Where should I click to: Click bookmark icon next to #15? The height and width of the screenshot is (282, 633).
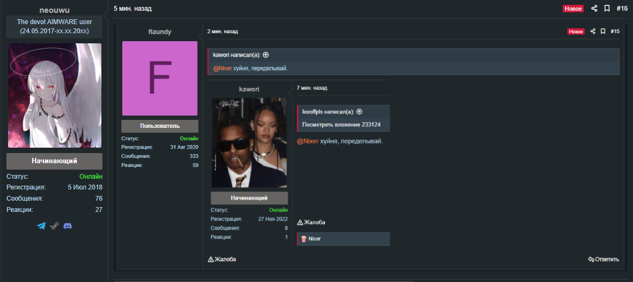(x=603, y=32)
